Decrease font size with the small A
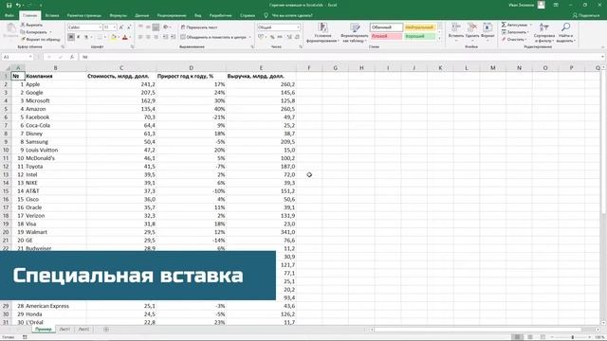This screenshot has width=607, height=341. tap(129, 27)
